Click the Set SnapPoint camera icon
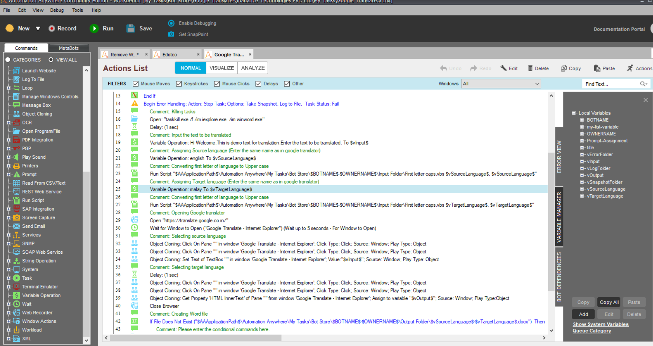The image size is (653, 346). pos(171,34)
